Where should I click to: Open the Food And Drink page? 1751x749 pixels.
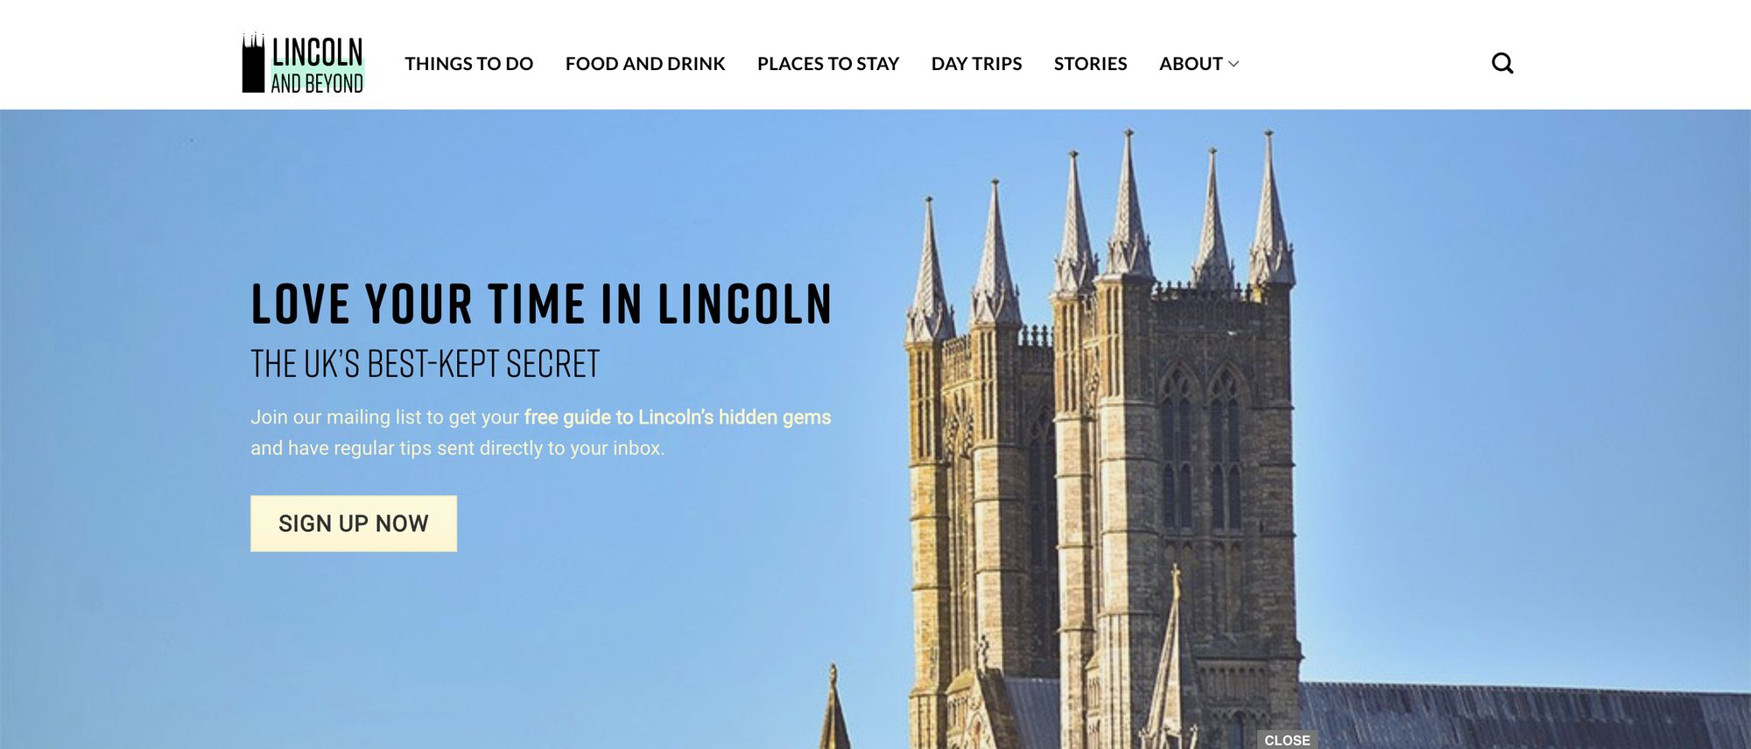pyautogui.click(x=645, y=64)
